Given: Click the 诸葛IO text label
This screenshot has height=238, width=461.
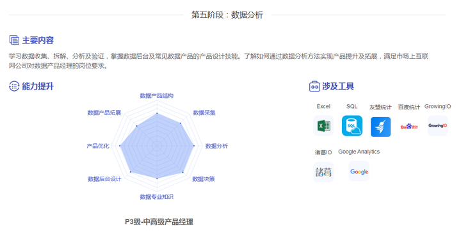Looking at the screenshot, I should point(323,152).
